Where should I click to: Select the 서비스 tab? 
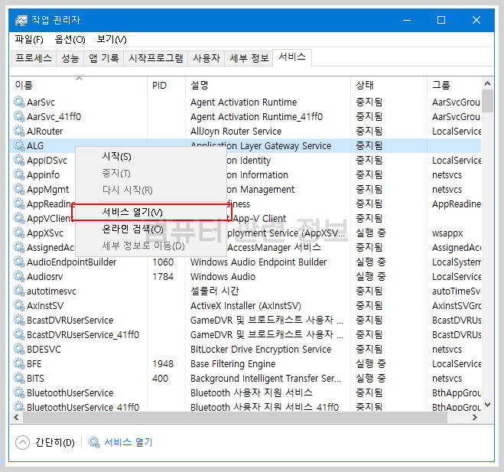click(x=292, y=57)
